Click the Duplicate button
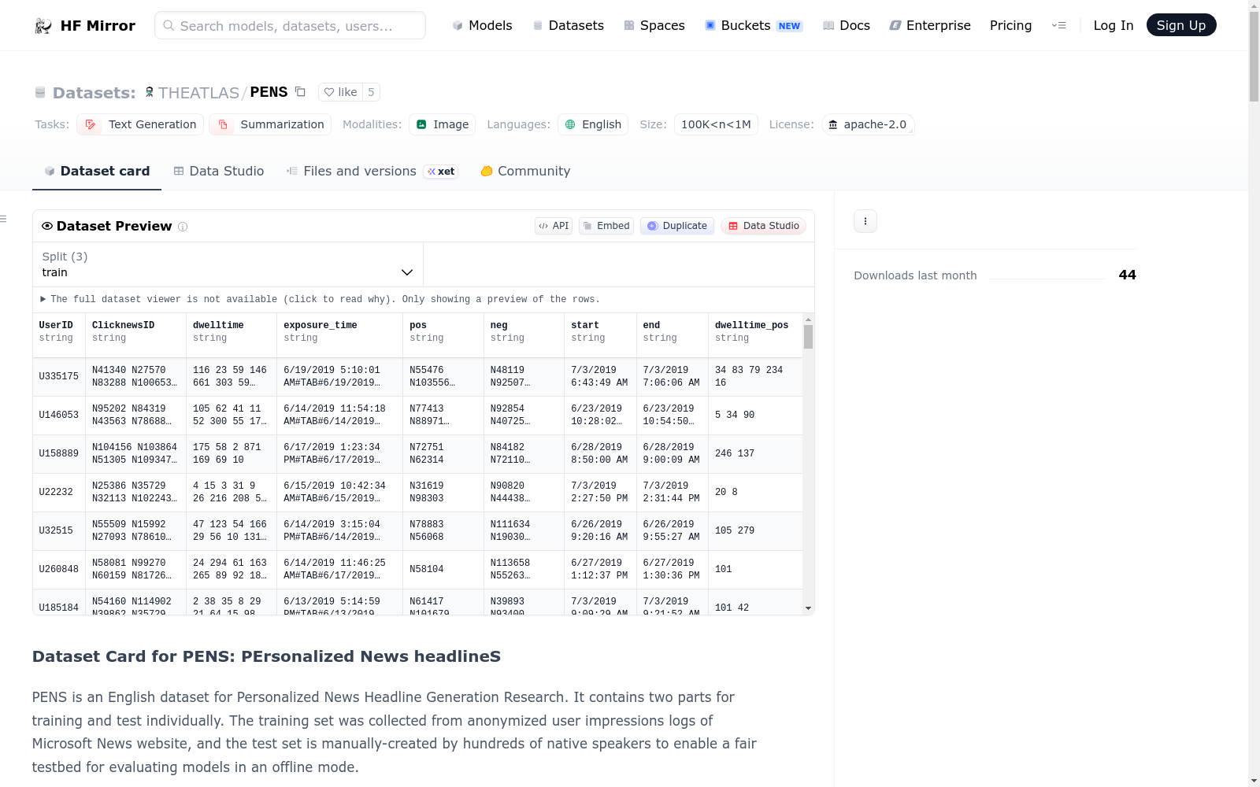Image resolution: width=1260 pixels, height=787 pixels. point(677,226)
